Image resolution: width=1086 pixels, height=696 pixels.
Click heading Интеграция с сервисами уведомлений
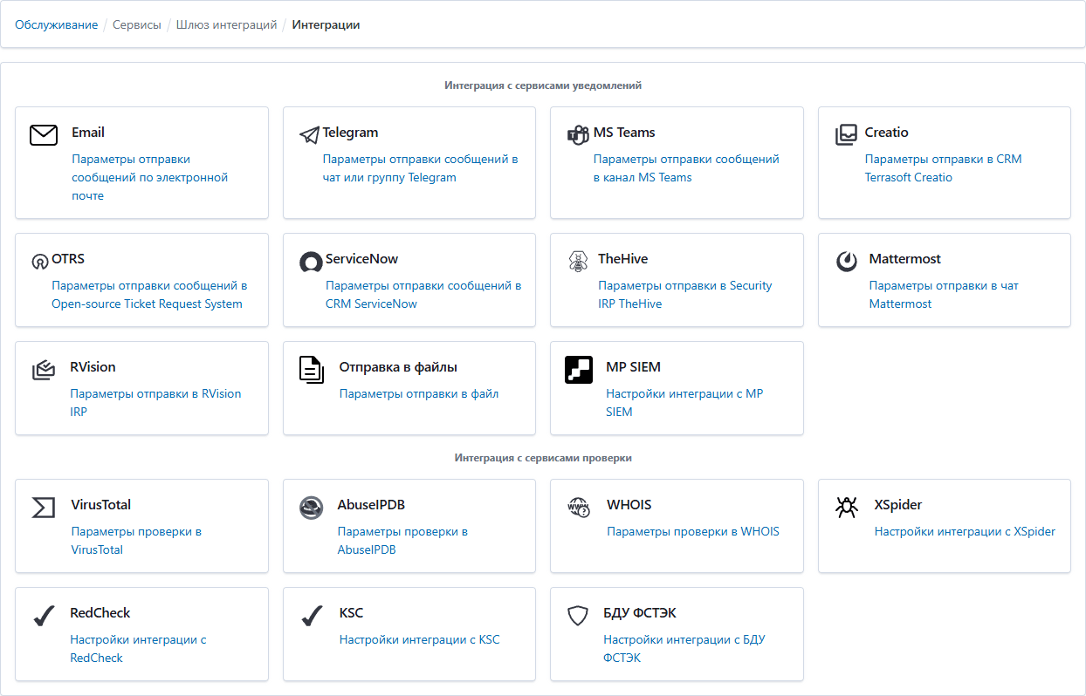pos(543,85)
